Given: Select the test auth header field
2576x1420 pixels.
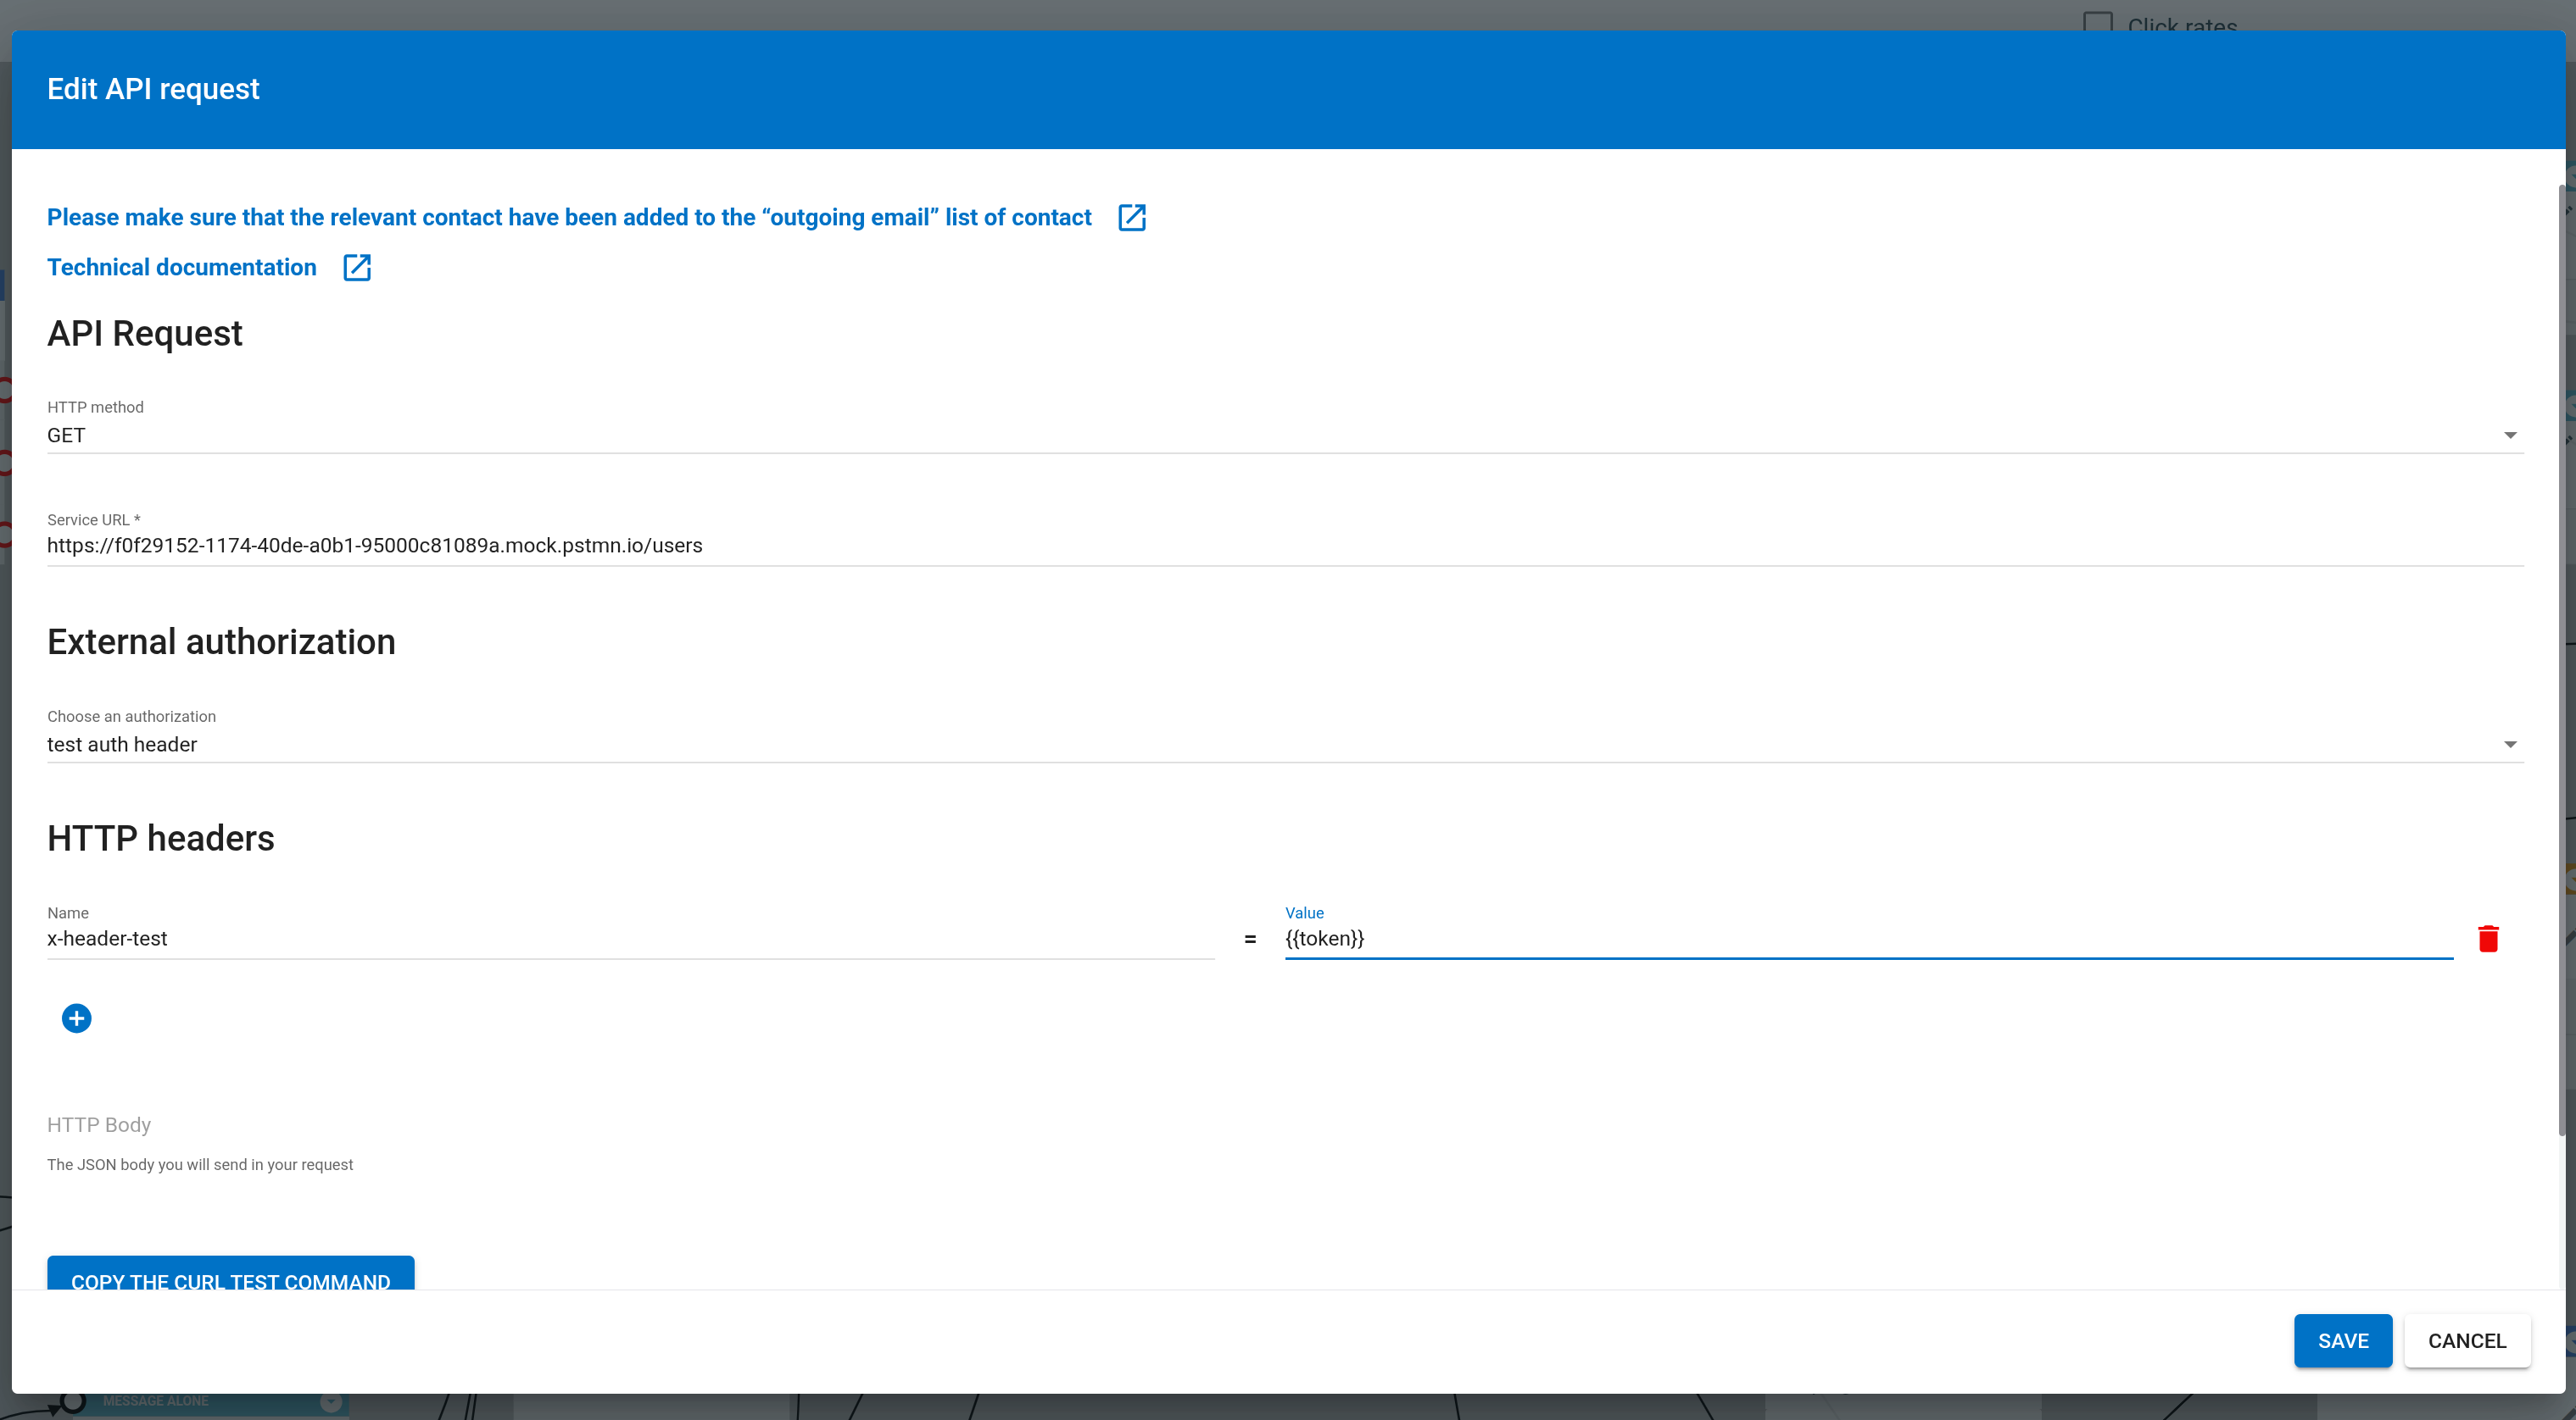Looking at the screenshot, I should tap(1285, 745).
